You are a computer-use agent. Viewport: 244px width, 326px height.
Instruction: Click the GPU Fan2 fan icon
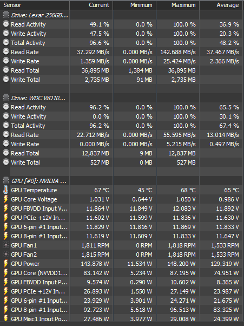point(6,255)
